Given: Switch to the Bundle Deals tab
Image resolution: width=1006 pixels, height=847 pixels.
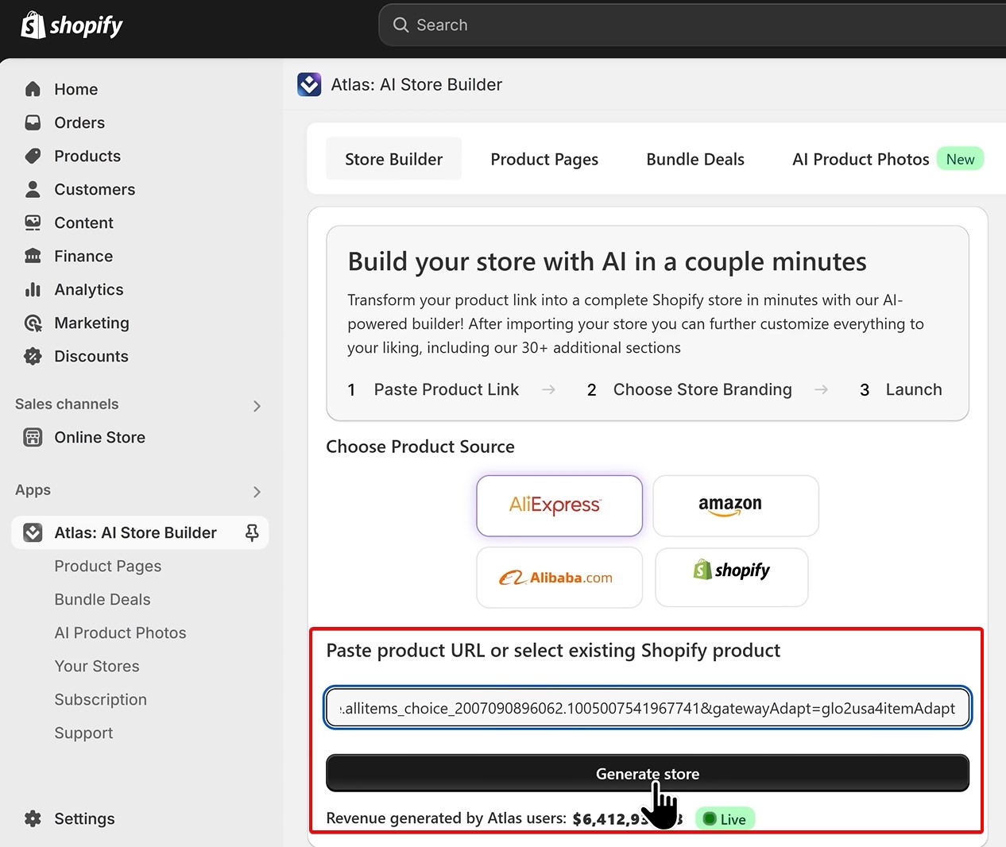Looking at the screenshot, I should pyautogui.click(x=695, y=159).
